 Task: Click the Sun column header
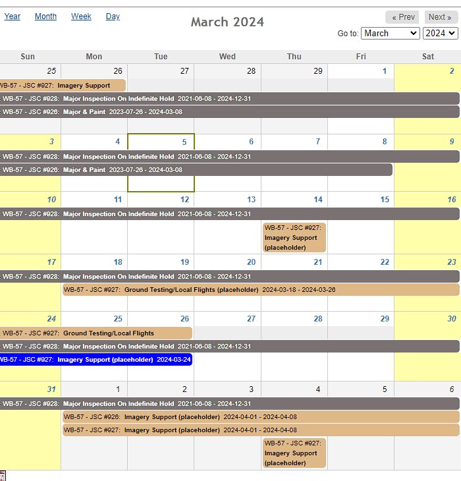(x=28, y=57)
